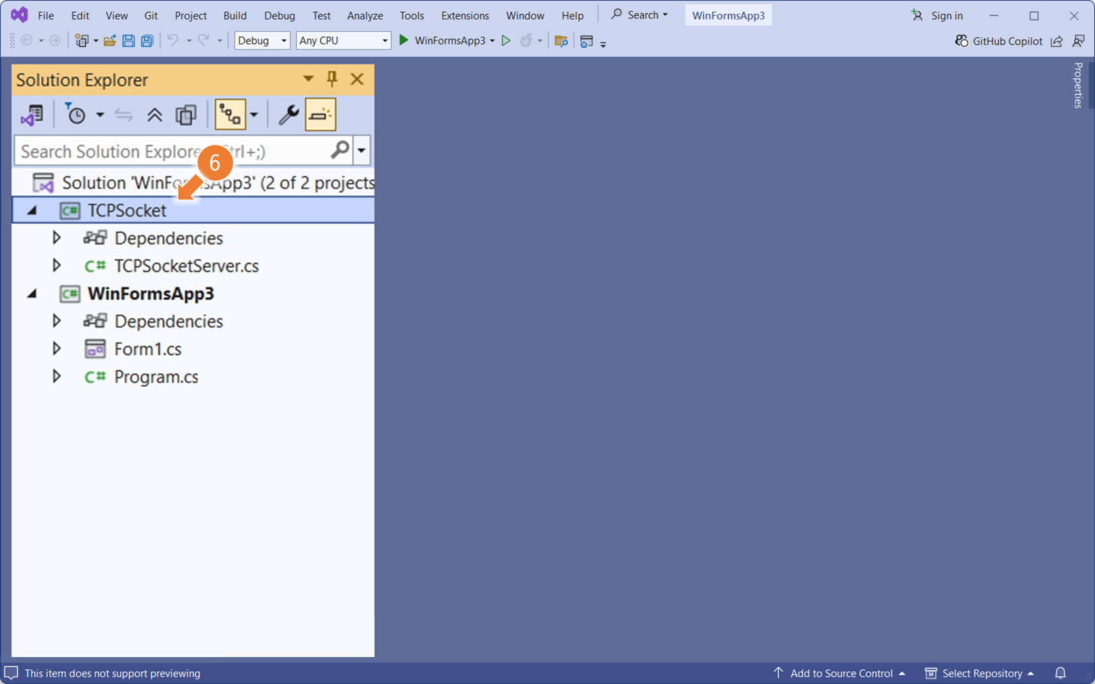Open the Any CPU platform dropdown
This screenshot has width=1095, height=684.
point(344,40)
